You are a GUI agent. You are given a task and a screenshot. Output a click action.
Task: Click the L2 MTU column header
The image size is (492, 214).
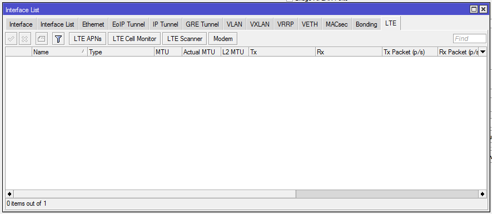[x=235, y=52]
